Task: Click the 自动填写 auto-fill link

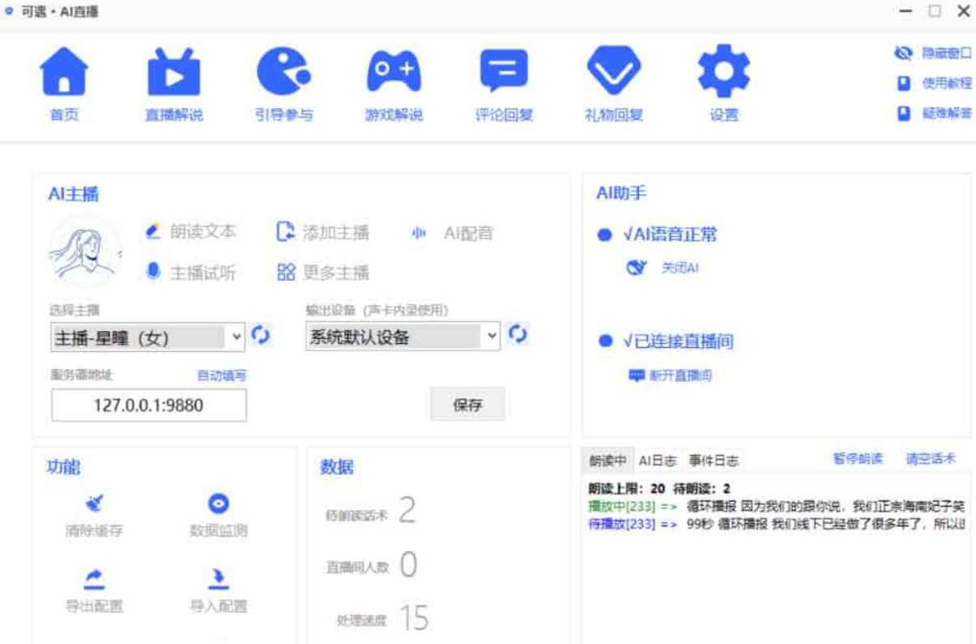Action: point(222,375)
